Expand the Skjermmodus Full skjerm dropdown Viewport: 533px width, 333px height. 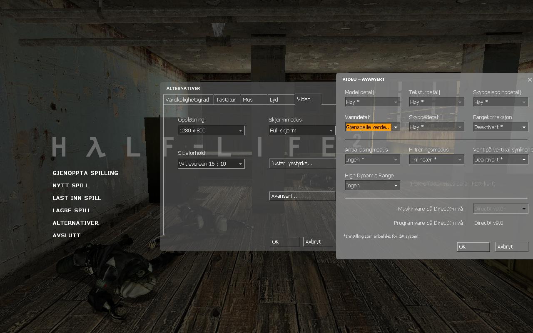pyautogui.click(x=302, y=130)
